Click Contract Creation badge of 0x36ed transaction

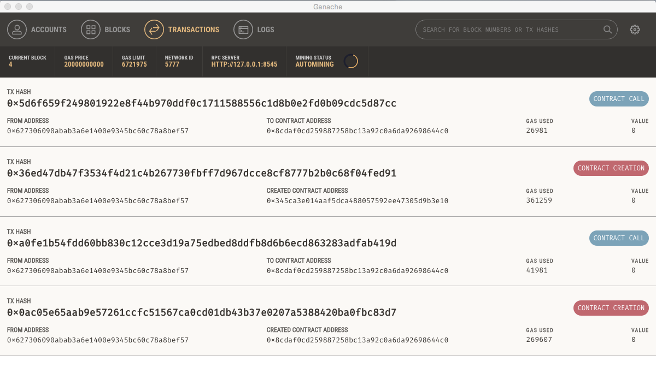click(611, 168)
